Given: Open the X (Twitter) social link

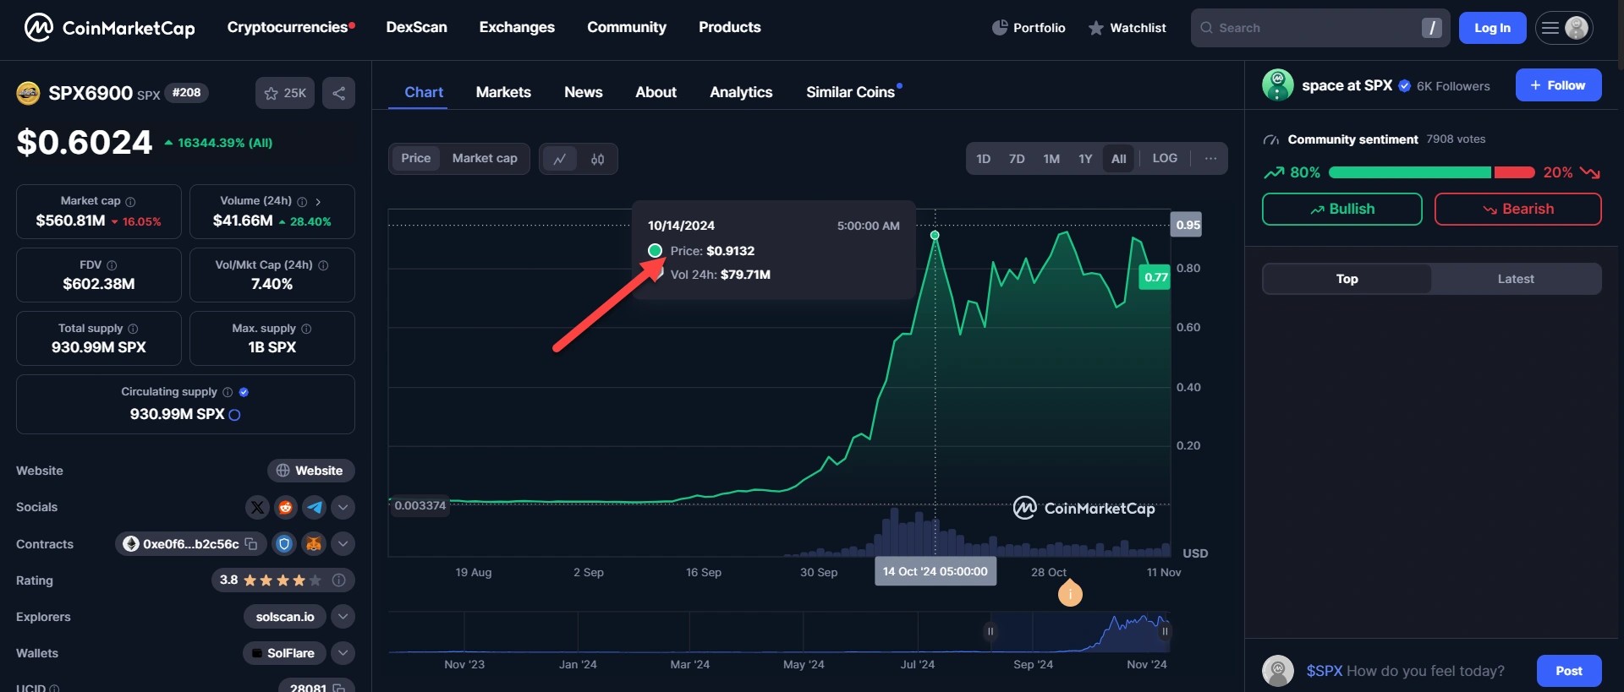Looking at the screenshot, I should click(257, 507).
